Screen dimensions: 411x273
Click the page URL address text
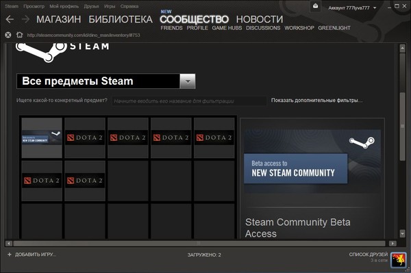[x=84, y=35]
